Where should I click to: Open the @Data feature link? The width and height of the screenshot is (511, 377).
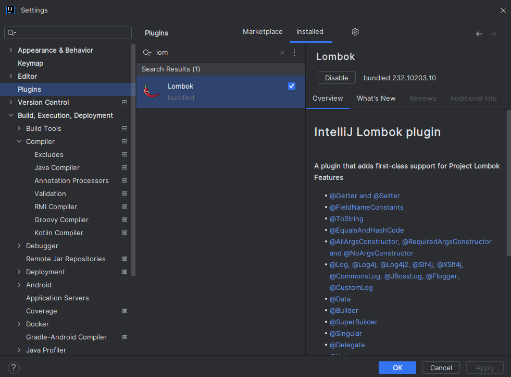pos(340,299)
